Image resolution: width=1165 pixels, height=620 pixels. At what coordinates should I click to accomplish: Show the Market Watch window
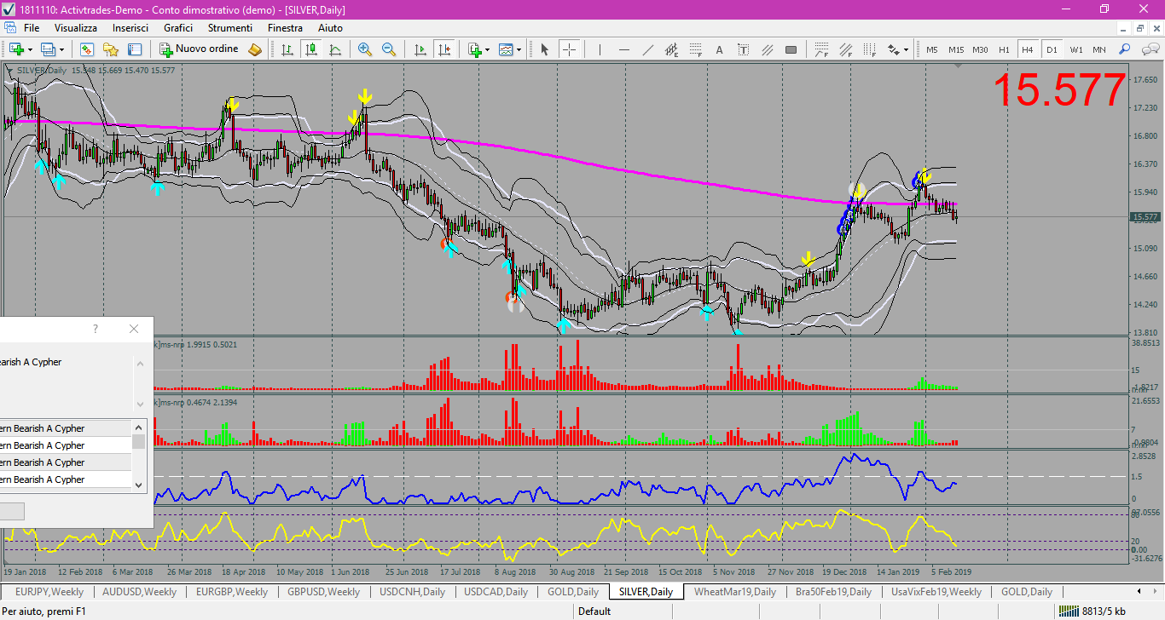pos(87,49)
